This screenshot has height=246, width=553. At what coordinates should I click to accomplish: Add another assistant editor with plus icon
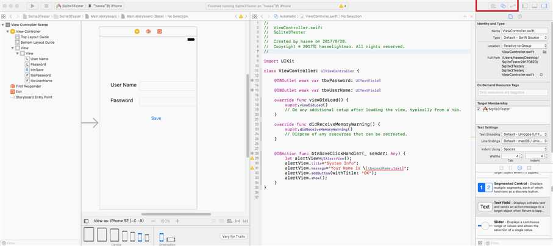click(465, 16)
